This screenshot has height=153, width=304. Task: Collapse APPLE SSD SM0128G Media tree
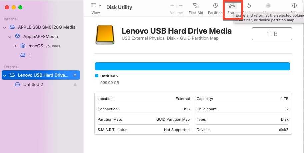pos(5,27)
